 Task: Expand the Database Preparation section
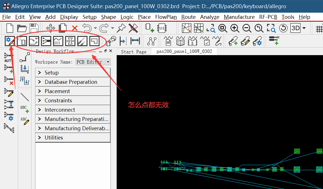coord(73,82)
